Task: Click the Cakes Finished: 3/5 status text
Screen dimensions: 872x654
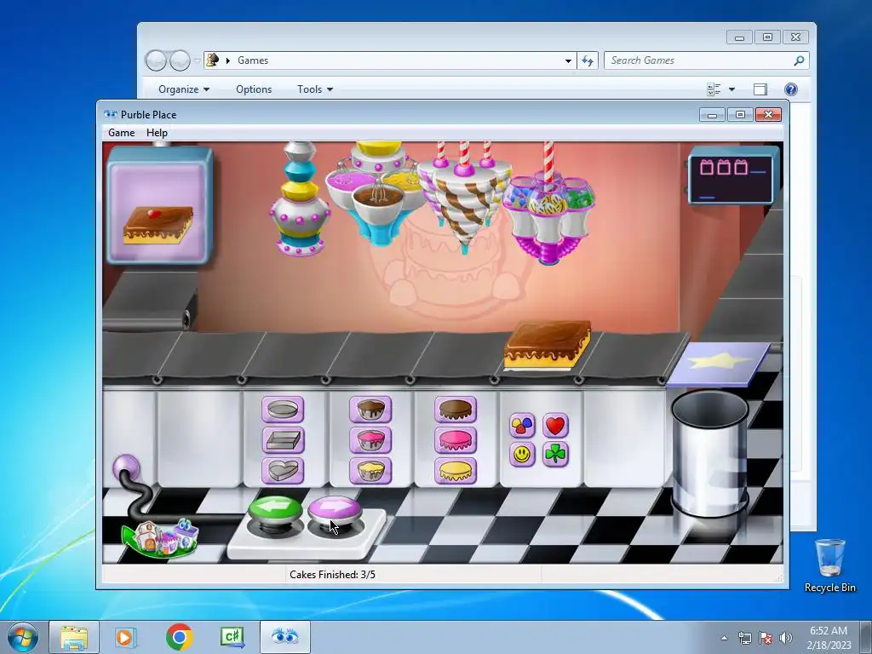Action: click(x=333, y=575)
